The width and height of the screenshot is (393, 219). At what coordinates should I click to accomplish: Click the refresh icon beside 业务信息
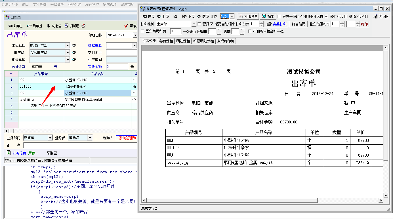(x=9, y=153)
